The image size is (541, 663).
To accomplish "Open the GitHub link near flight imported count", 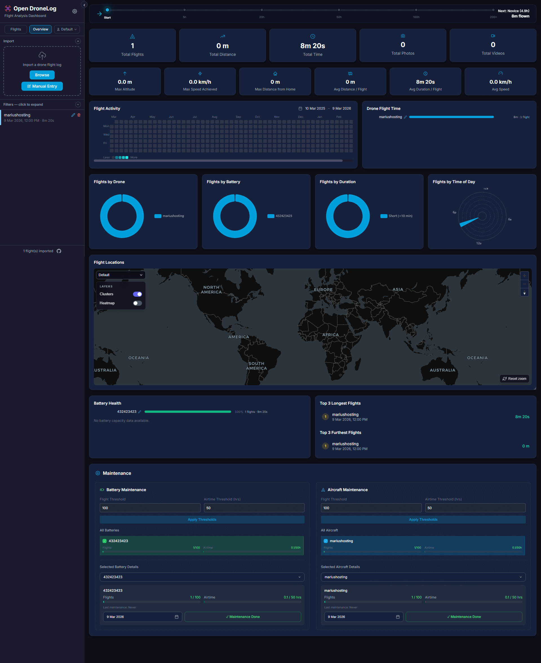I will [59, 251].
